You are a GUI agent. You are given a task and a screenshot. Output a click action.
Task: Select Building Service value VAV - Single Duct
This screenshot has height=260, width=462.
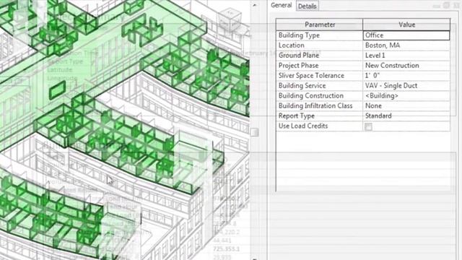(406, 85)
